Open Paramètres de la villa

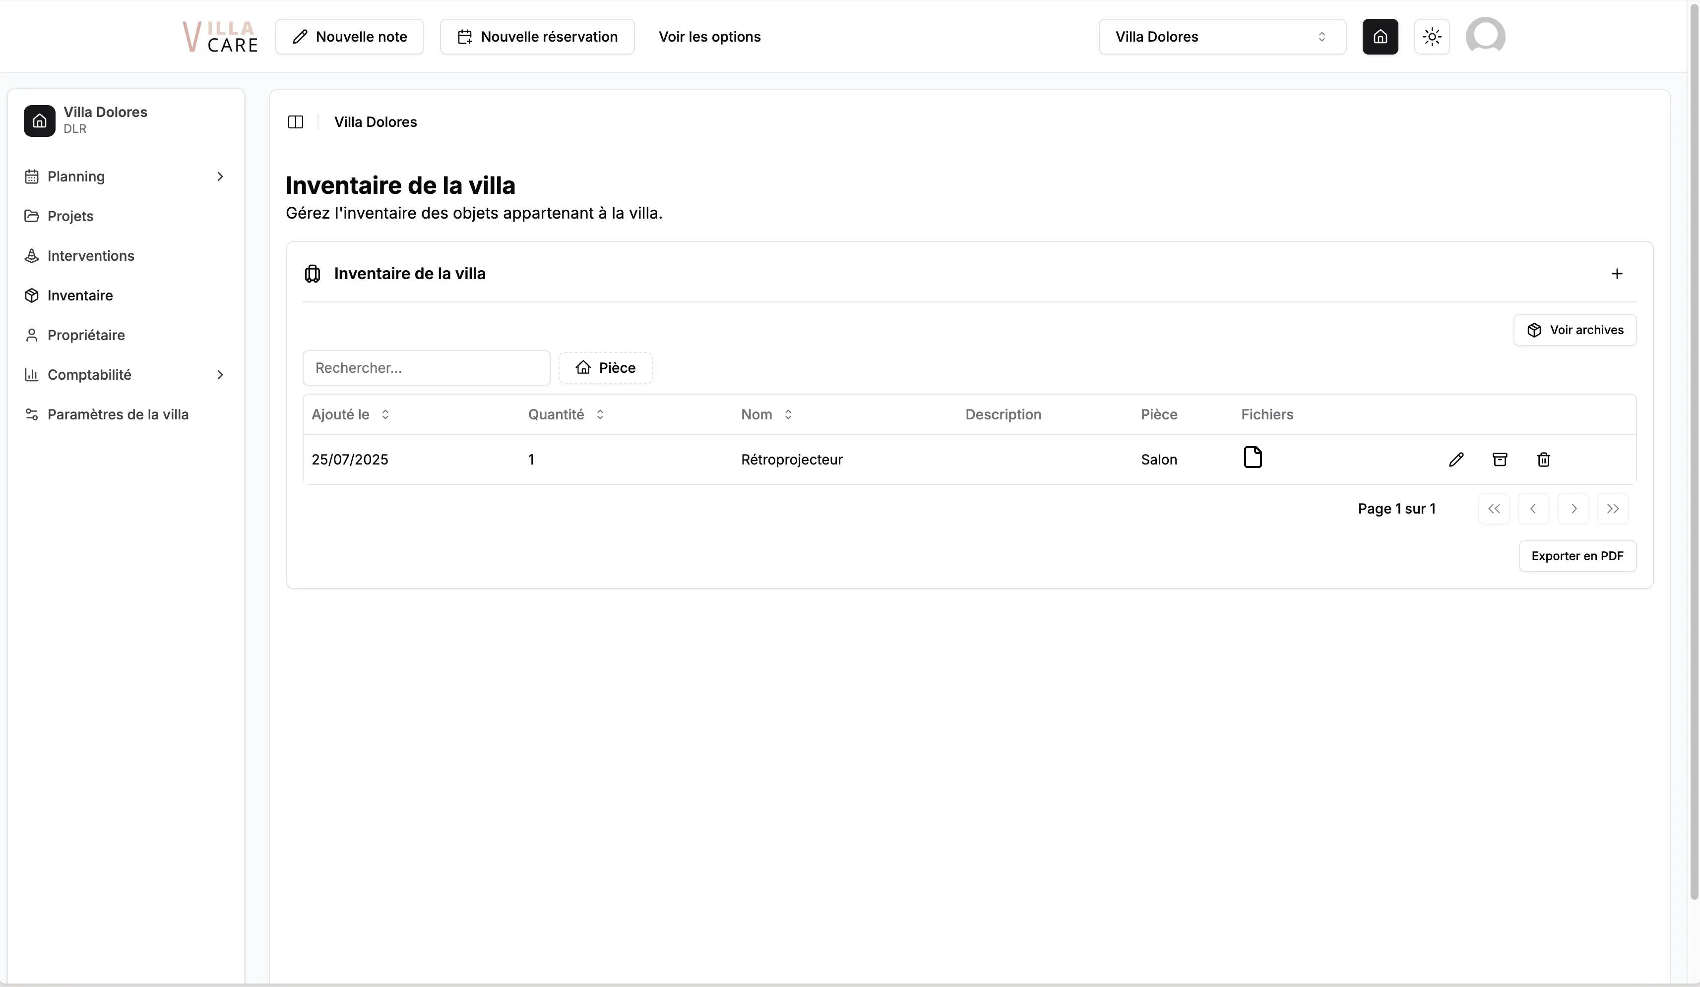pyautogui.click(x=118, y=414)
